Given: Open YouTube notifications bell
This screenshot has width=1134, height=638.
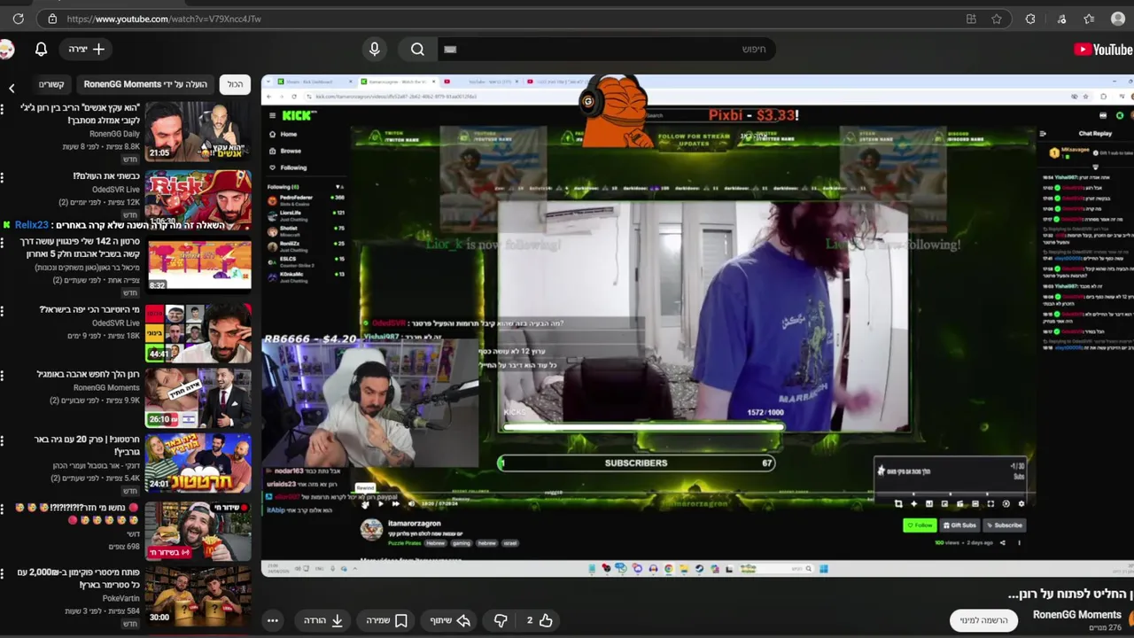Looking at the screenshot, I should click(41, 50).
